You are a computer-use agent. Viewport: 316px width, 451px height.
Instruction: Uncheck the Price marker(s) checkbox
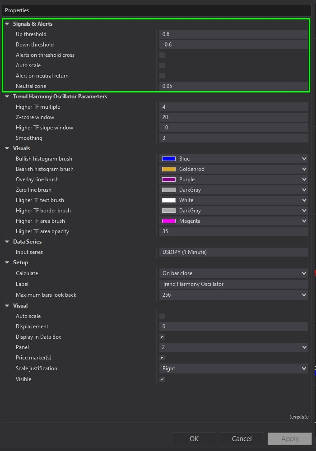(162, 358)
